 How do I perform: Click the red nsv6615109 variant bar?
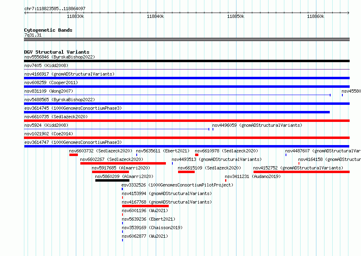pyautogui.click(x=186, y=172)
